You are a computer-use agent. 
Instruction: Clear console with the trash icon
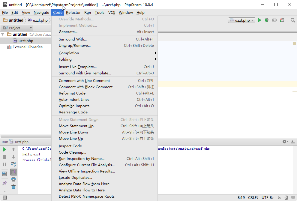[13, 187]
